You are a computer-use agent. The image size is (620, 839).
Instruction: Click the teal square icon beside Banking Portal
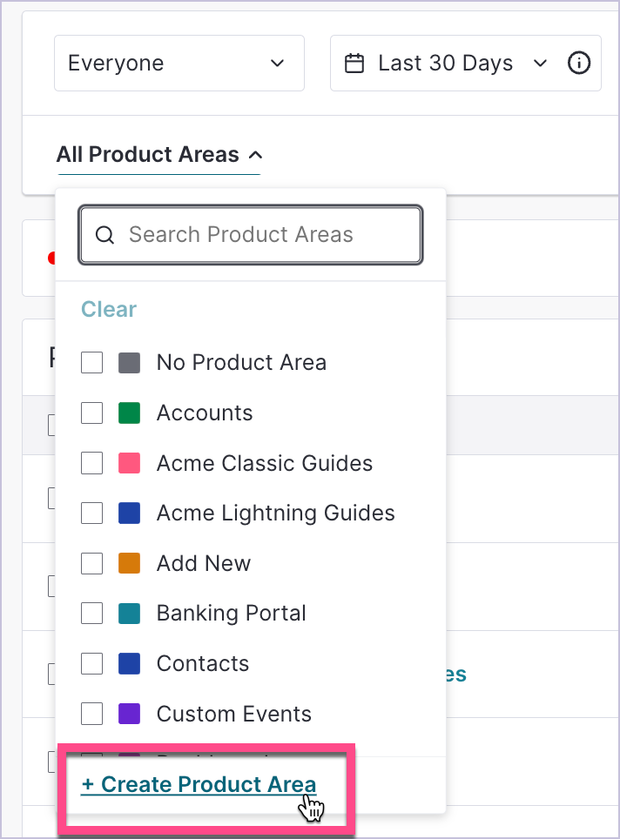(x=131, y=613)
